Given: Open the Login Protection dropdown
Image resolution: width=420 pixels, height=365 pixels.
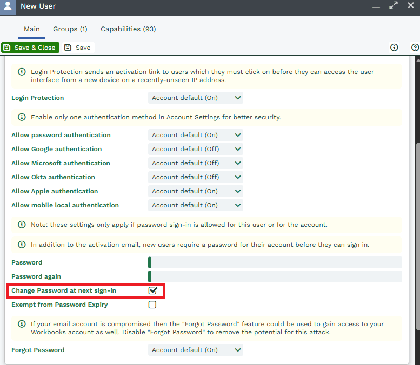Looking at the screenshot, I should coord(196,98).
